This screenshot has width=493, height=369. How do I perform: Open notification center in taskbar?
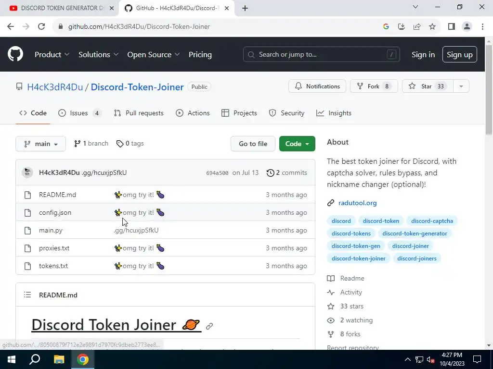tap(477, 359)
